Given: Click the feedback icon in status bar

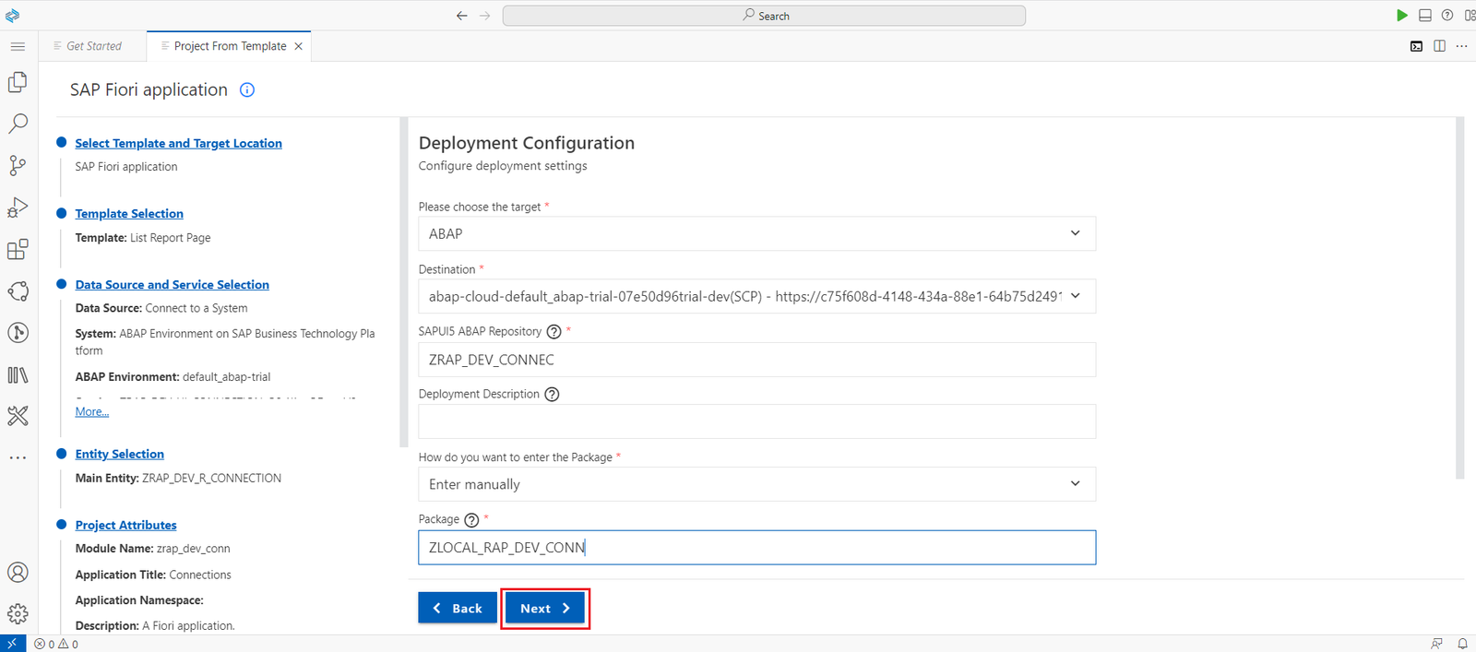Looking at the screenshot, I should click(1436, 644).
